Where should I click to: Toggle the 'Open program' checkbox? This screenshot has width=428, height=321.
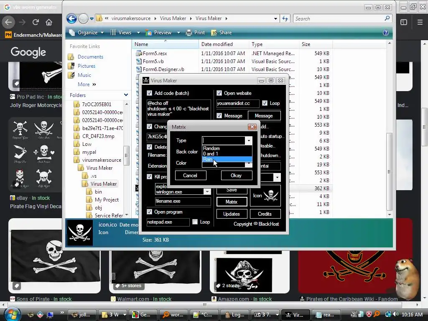(149, 212)
